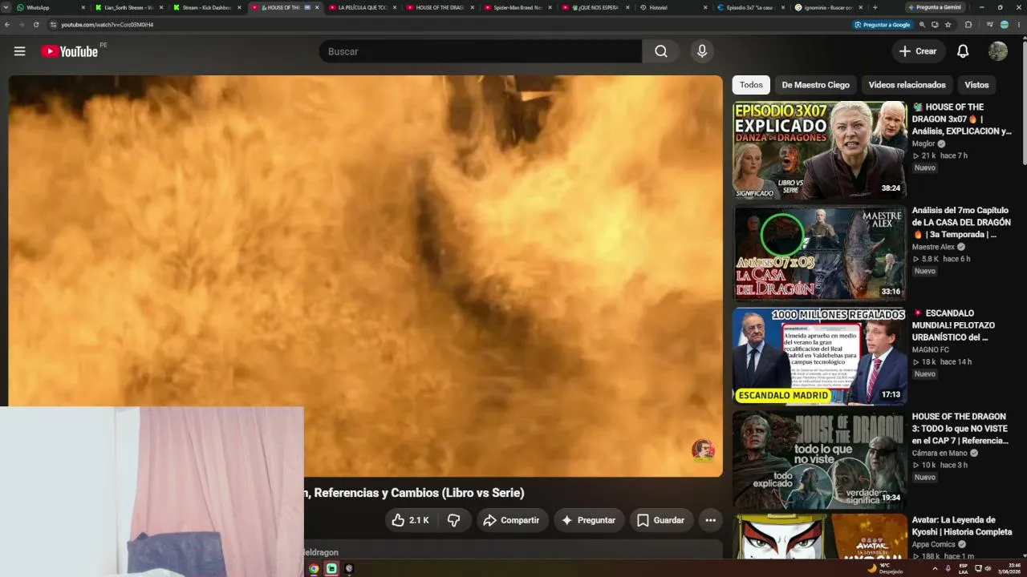The width and height of the screenshot is (1027, 577).
Task: Dislike the video with thumbs down
Action: (x=454, y=520)
